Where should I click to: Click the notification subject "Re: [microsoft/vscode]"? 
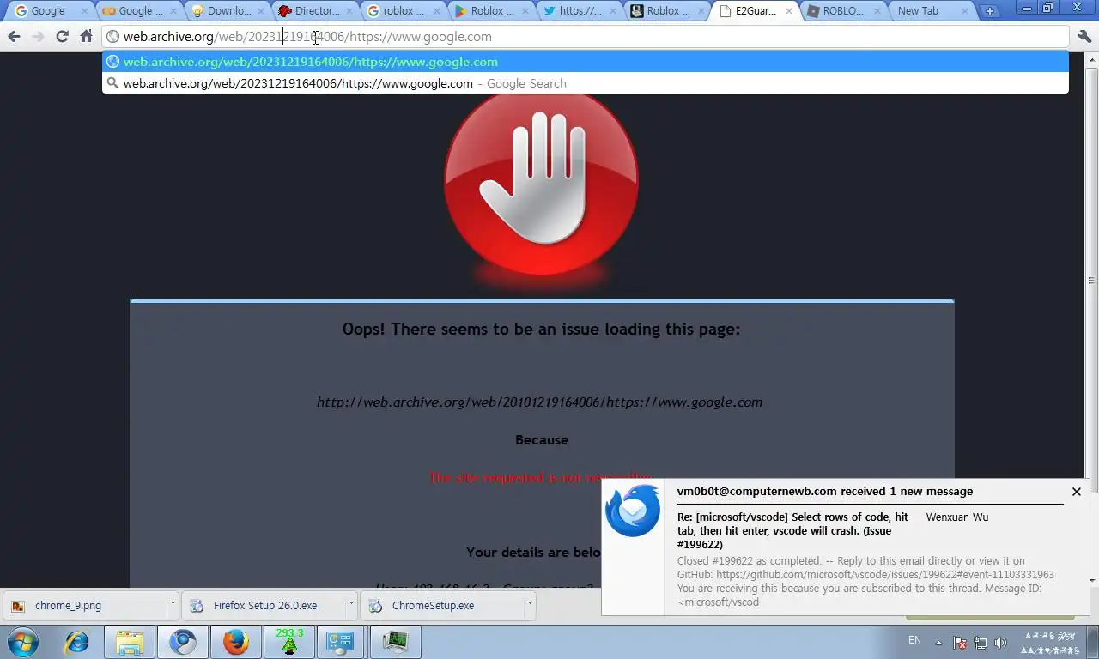(x=792, y=530)
